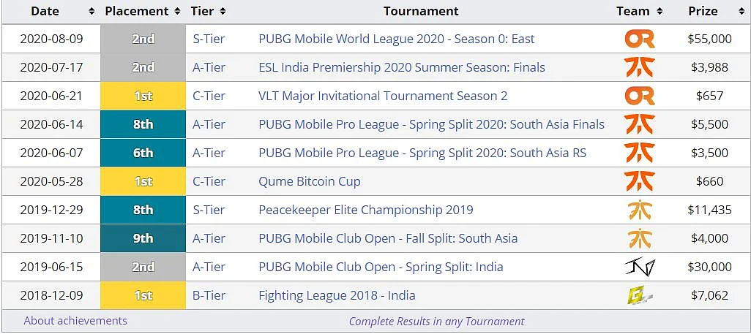Sort table by Tier column arrows
Viewport: 751px width, 334px height.
(223, 12)
